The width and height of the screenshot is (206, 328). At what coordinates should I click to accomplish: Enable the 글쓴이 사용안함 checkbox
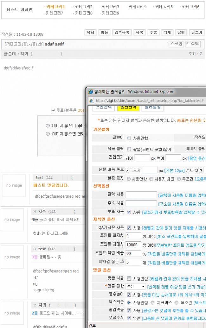129,138
